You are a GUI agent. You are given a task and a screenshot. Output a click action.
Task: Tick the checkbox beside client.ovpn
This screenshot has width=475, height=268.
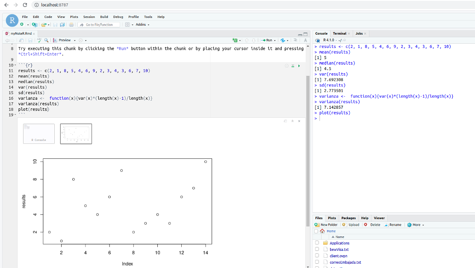tap(317, 256)
